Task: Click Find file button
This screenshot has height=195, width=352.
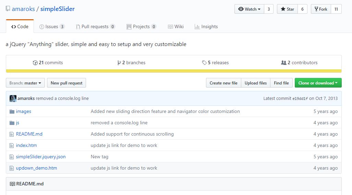Action: pyautogui.click(x=281, y=83)
